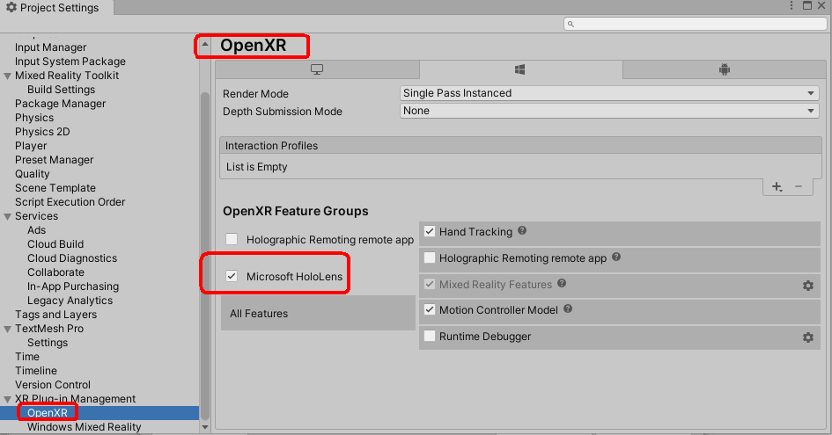Maximize the Project Settings window

[807, 5]
